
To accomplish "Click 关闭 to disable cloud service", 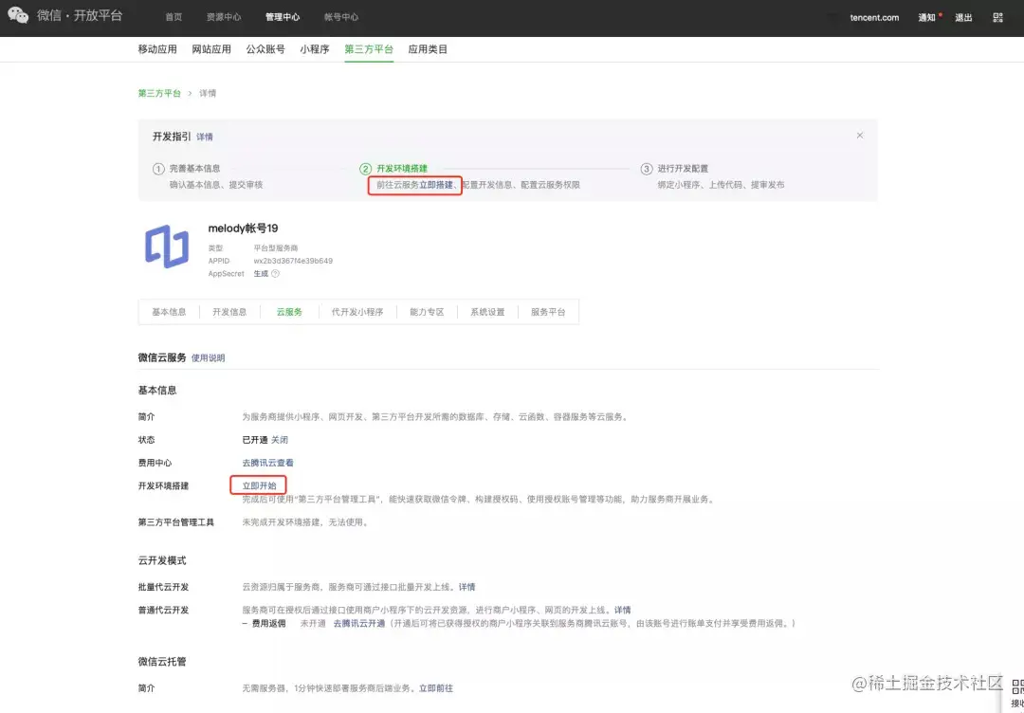I will pos(280,440).
